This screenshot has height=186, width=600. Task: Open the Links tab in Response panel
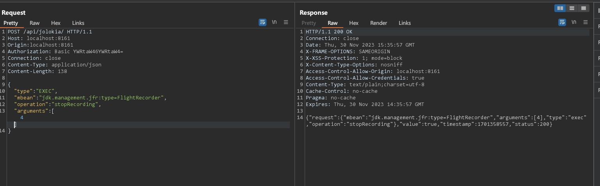coord(405,23)
